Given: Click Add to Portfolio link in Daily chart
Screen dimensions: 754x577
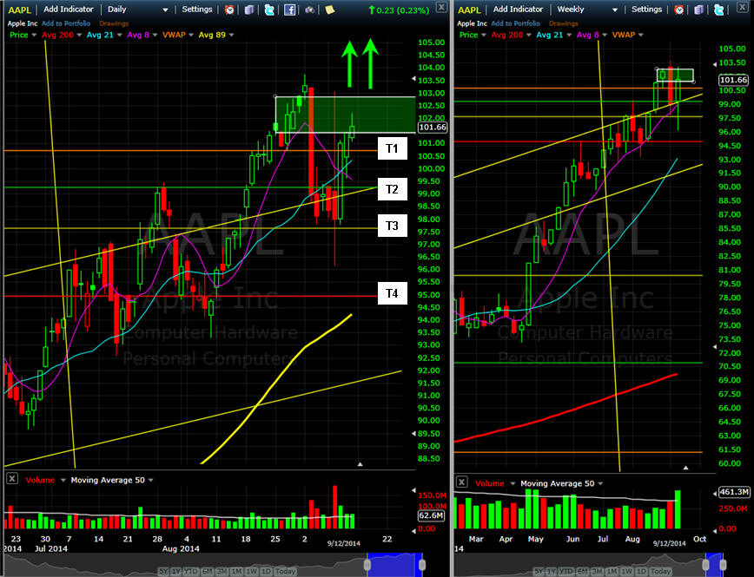Looking at the screenshot, I should (66, 23).
